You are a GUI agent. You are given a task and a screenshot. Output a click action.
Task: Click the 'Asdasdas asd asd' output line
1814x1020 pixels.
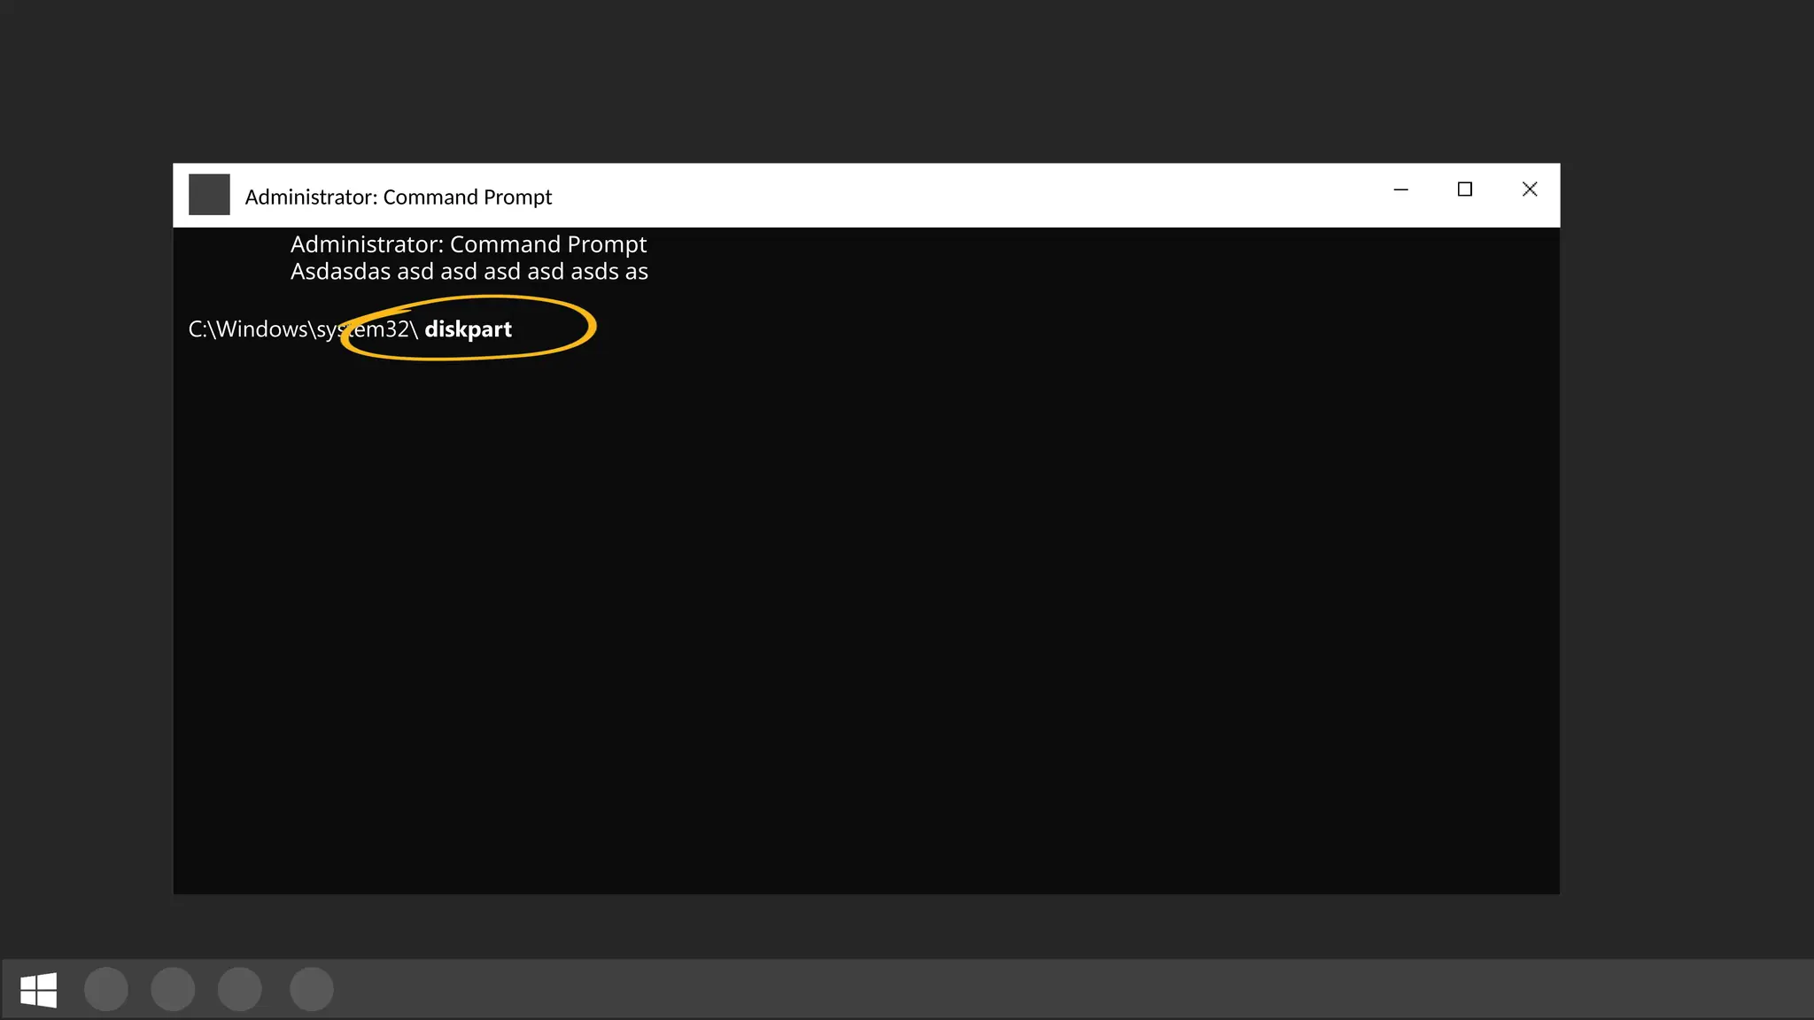[469, 272]
